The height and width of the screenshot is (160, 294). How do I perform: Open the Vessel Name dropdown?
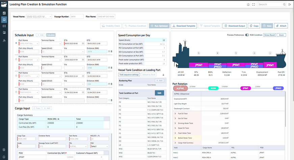pos(39,16)
